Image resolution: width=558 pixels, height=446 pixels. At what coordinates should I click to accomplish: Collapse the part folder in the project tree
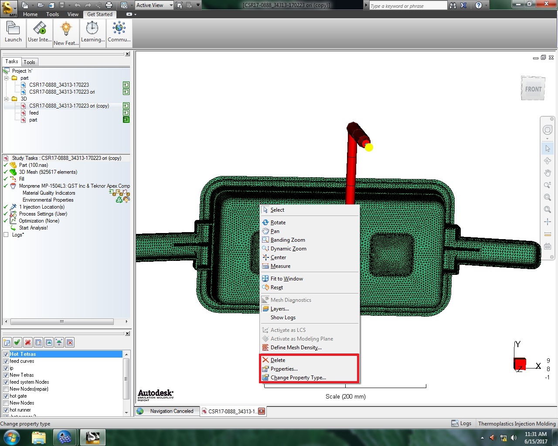click(x=7, y=78)
